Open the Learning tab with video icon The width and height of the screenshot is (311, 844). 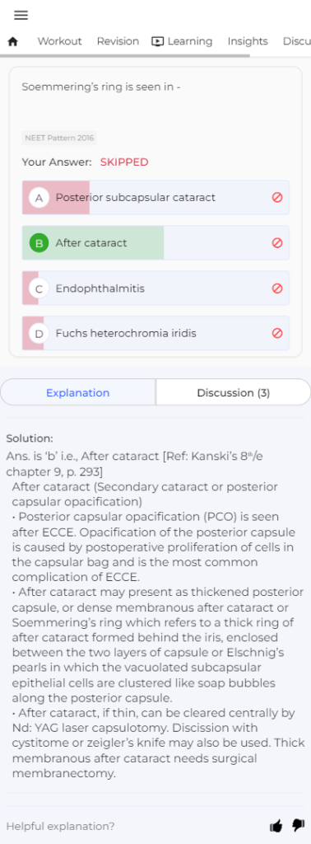pos(182,41)
